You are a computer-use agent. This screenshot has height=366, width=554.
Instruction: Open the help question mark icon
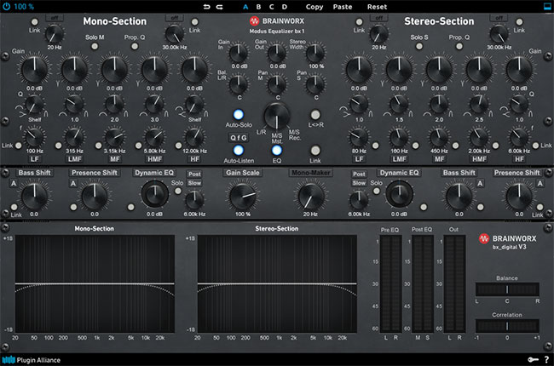point(546,360)
